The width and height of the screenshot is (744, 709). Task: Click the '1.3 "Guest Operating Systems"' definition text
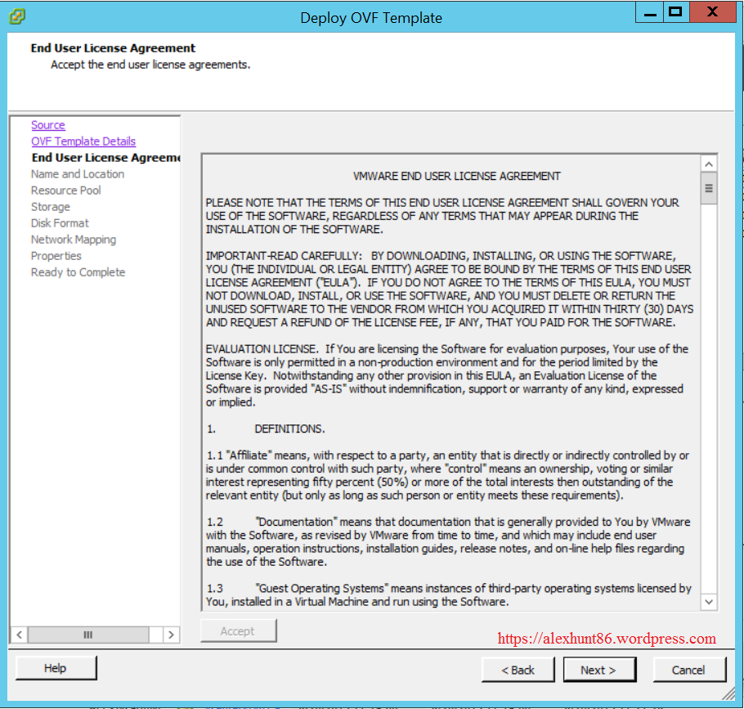(298, 589)
